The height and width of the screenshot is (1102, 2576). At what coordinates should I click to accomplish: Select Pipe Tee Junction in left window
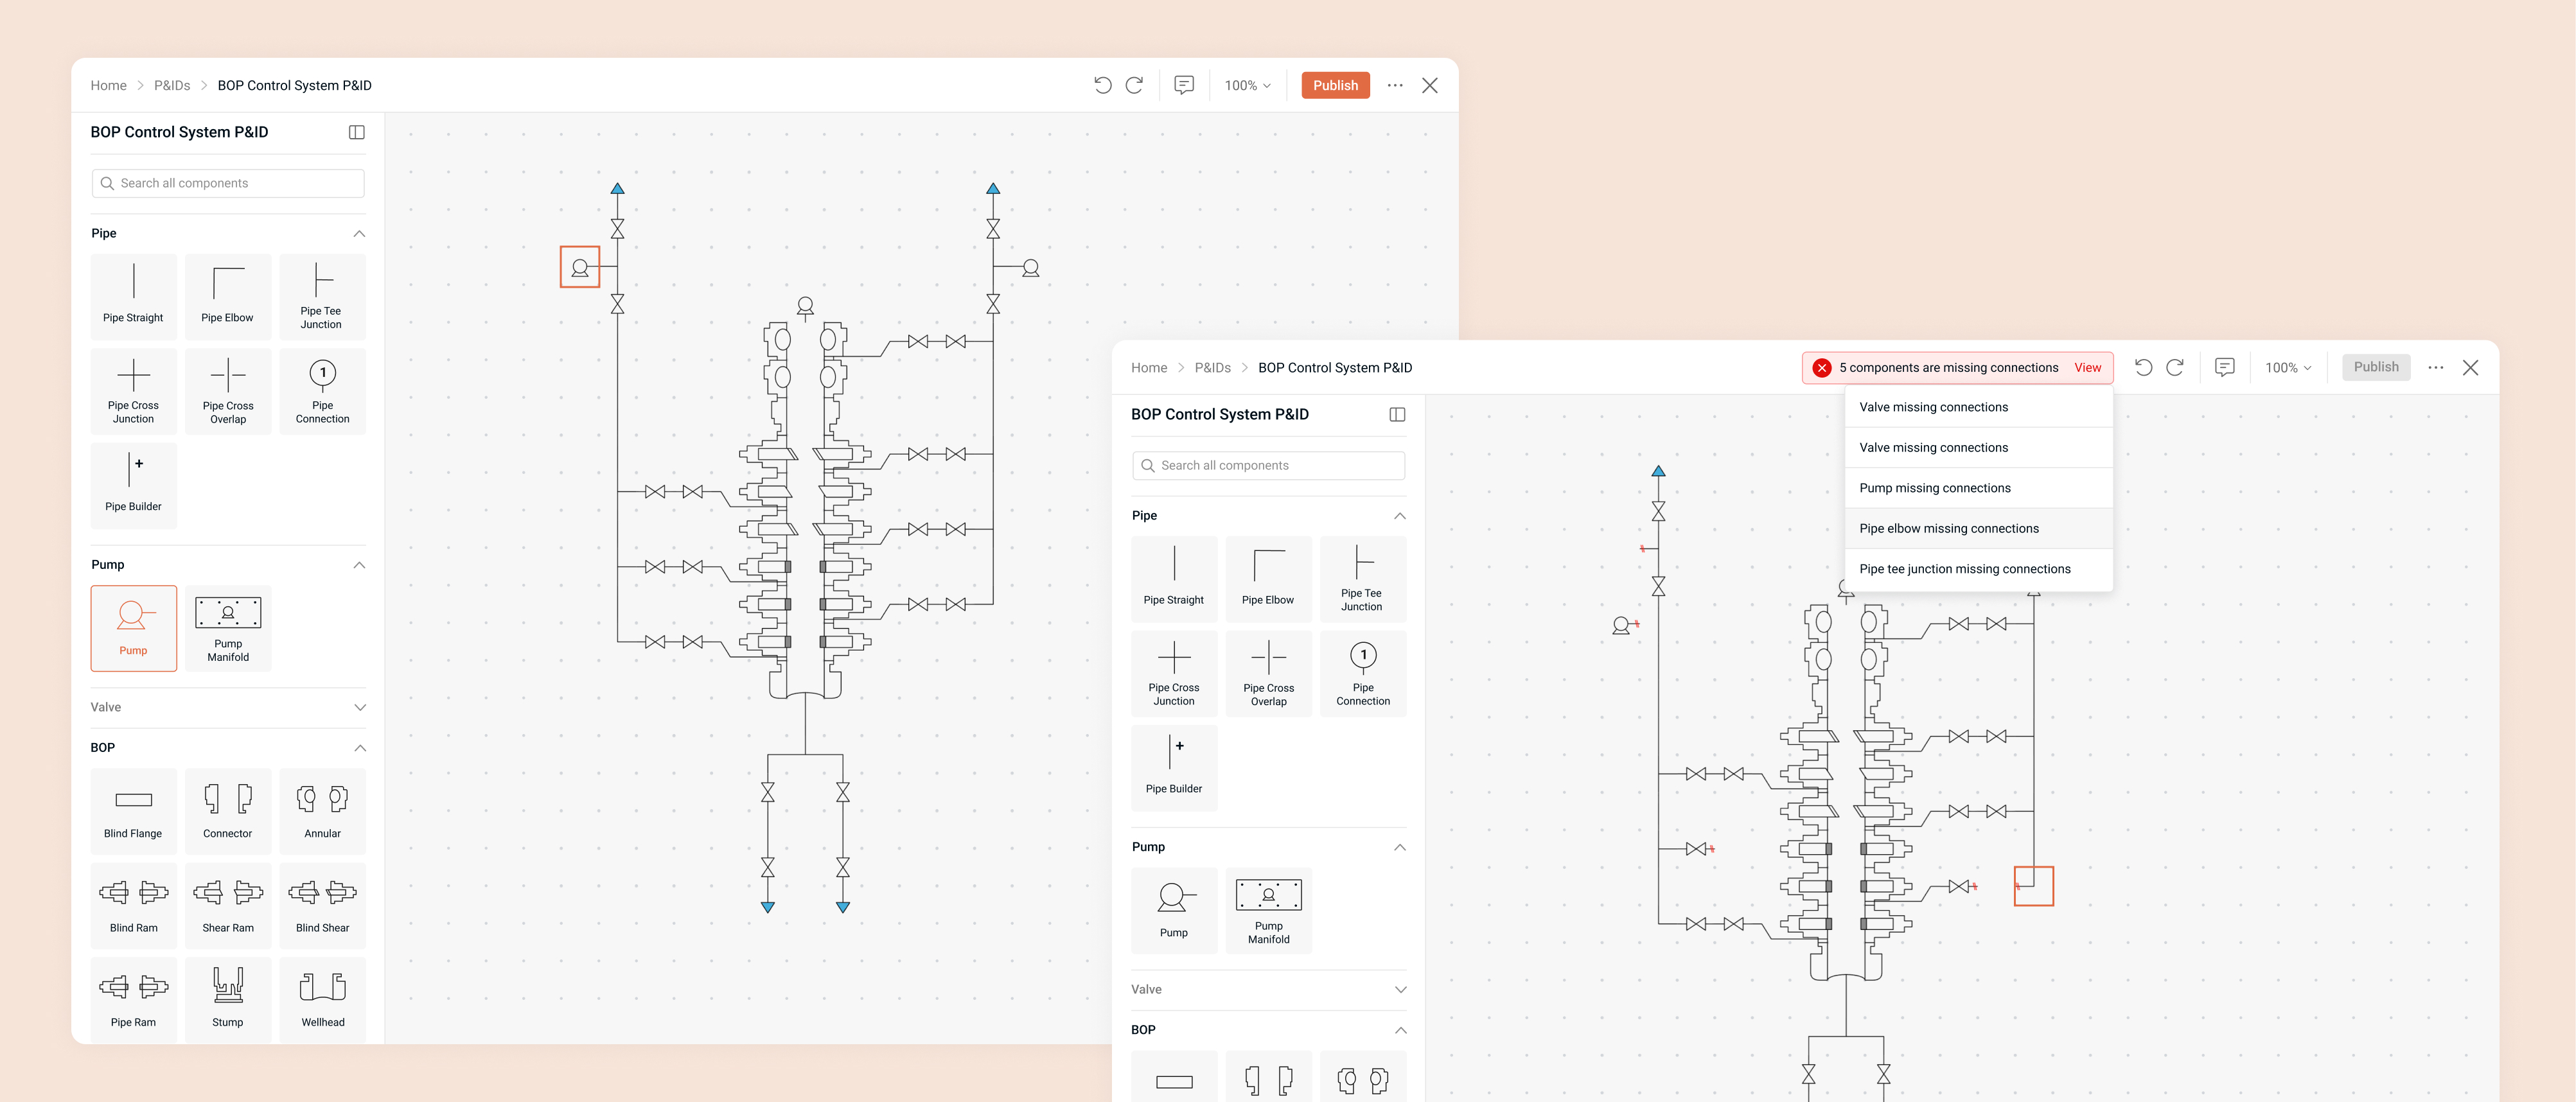pyautogui.click(x=322, y=296)
